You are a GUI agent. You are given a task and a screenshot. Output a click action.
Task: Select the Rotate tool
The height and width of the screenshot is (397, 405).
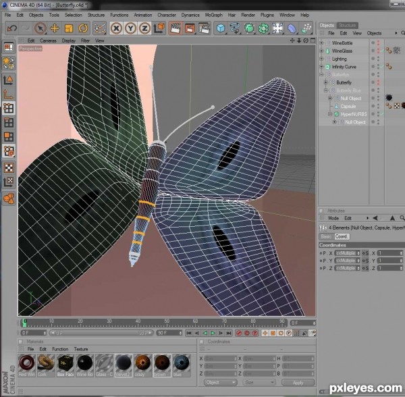point(83,28)
